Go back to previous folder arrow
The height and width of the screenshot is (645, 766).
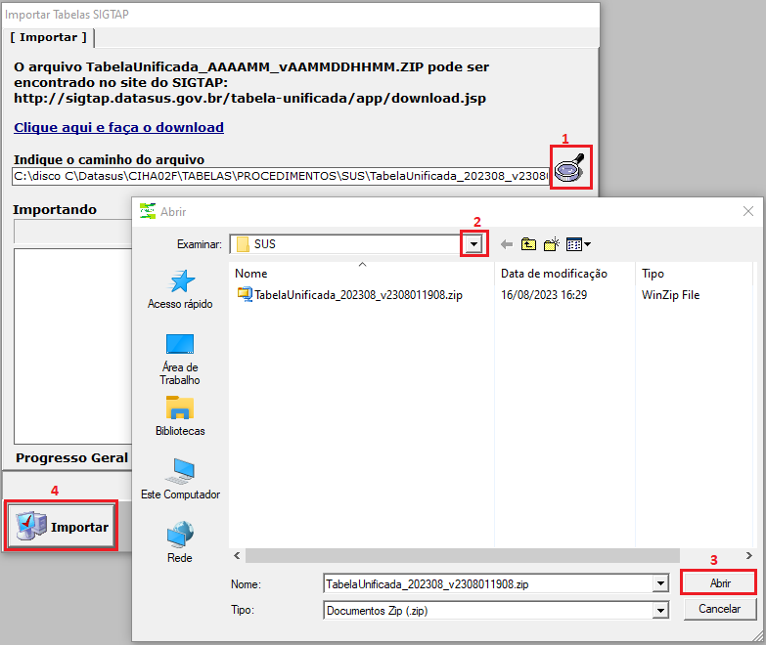tap(506, 244)
